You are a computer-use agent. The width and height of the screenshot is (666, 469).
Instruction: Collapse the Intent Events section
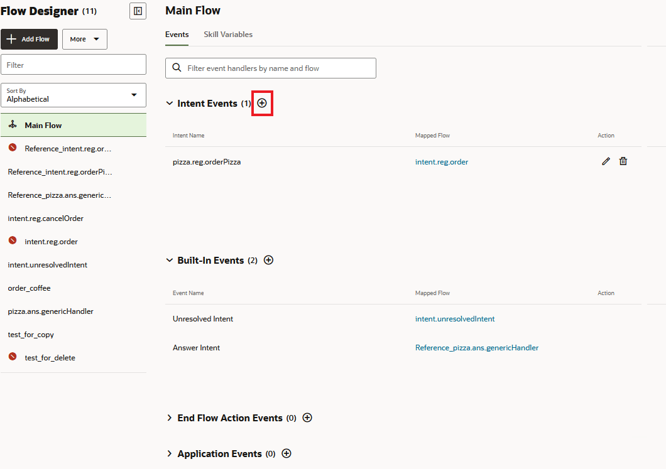(x=168, y=102)
